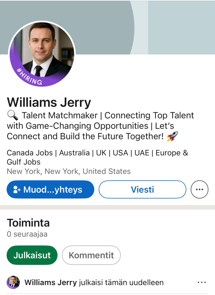Viewport: 215px width, 295px height.
Task: Select the green Julkaisut filter pill
Action: [x=32, y=255]
